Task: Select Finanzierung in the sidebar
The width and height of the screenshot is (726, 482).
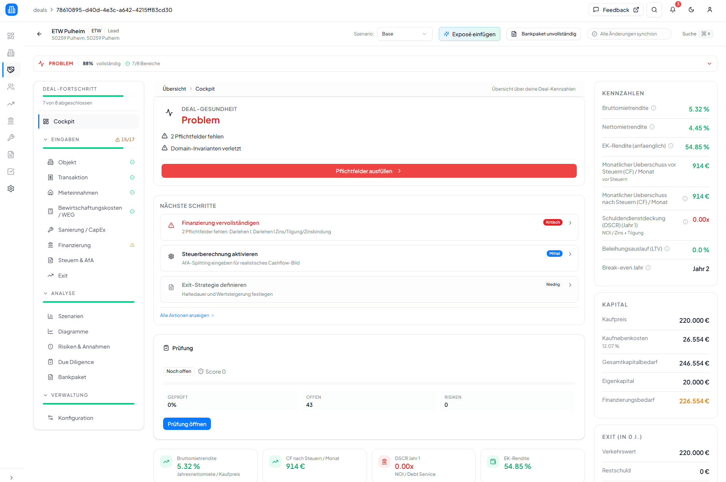Action: pyautogui.click(x=74, y=245)
